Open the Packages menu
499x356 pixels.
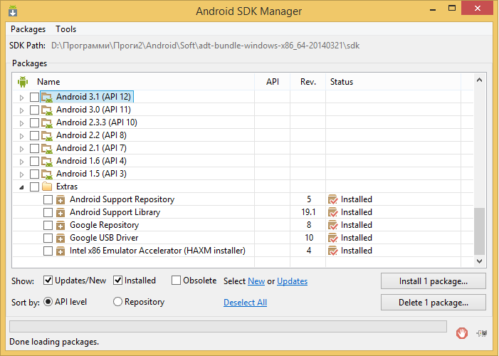[28, 29]
